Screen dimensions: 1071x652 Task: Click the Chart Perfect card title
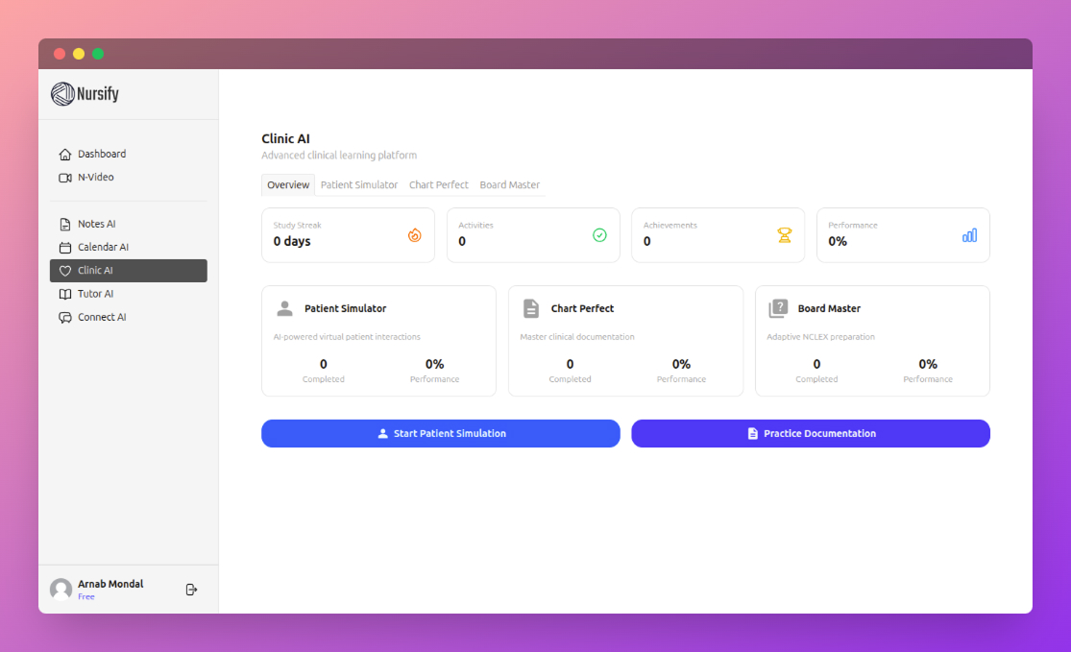pos(583,308)
